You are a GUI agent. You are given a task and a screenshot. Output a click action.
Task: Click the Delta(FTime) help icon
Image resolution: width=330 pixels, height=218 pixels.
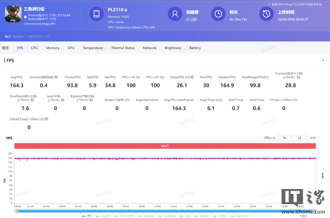46,119
